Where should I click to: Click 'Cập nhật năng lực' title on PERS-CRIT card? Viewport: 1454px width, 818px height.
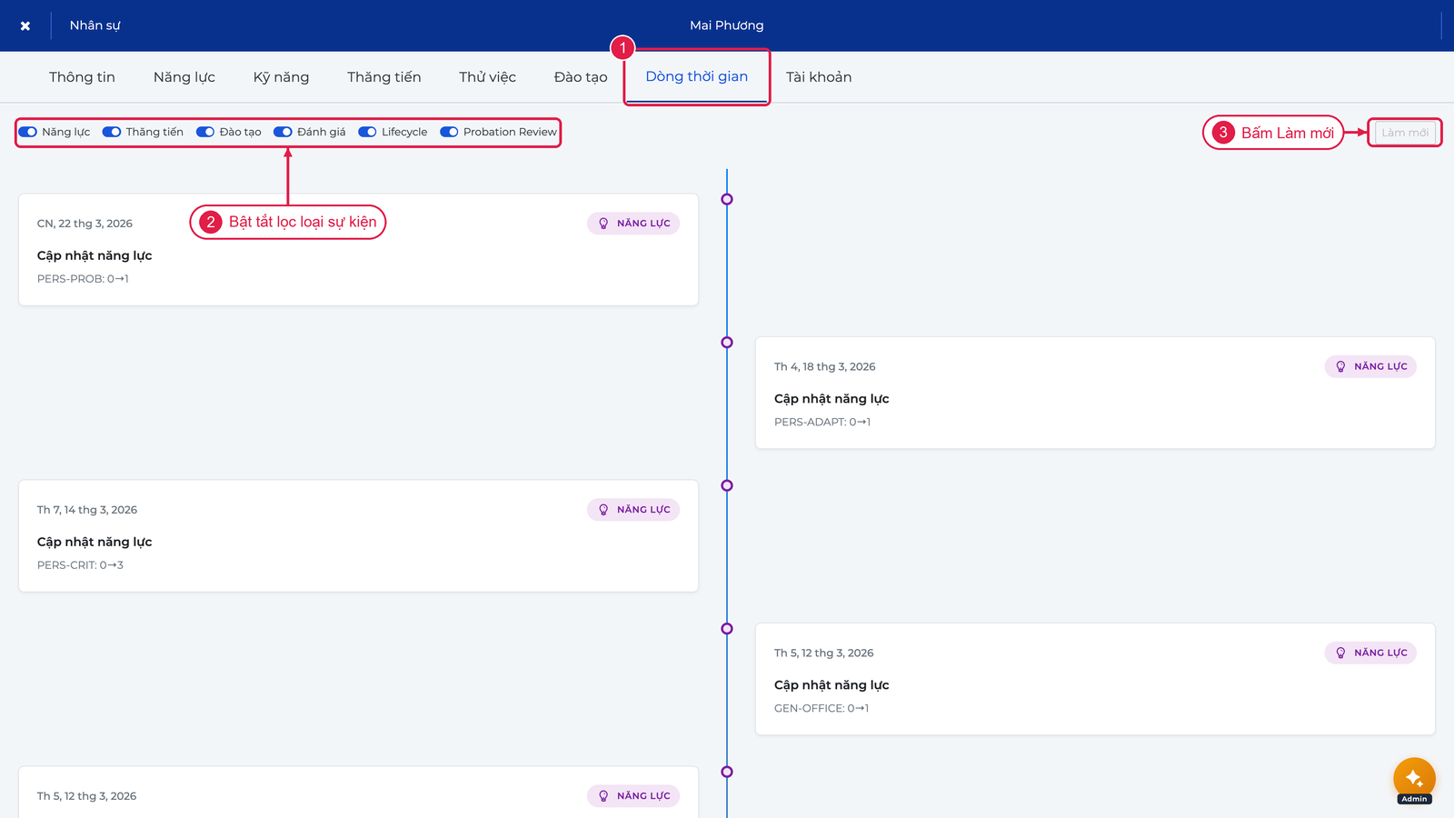click(95, 542)
